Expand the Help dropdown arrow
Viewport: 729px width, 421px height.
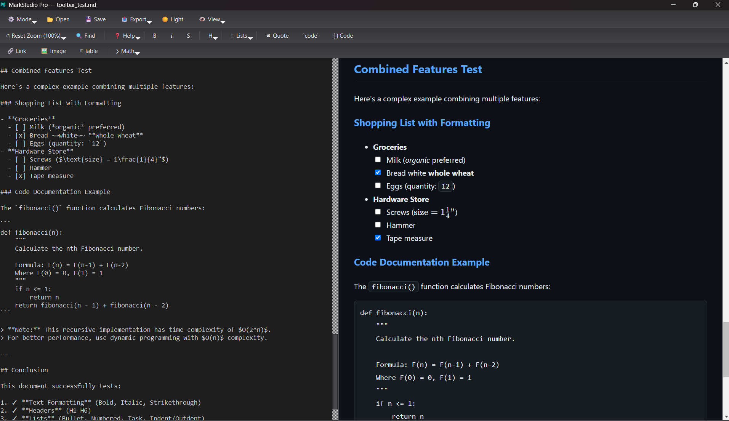[x=138, y=38]
